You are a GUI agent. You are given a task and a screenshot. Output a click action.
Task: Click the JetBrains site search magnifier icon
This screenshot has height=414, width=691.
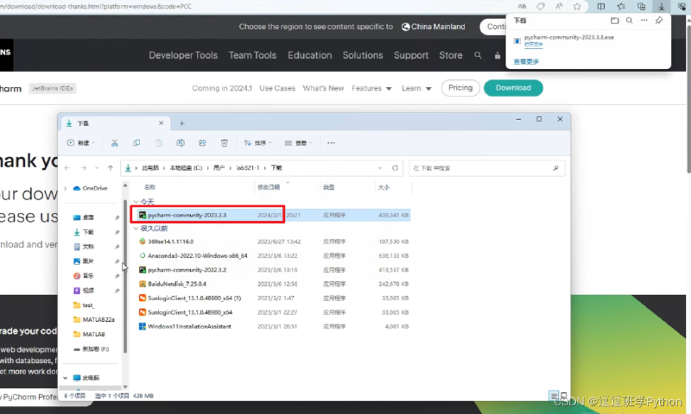click(x=478, y=55)
